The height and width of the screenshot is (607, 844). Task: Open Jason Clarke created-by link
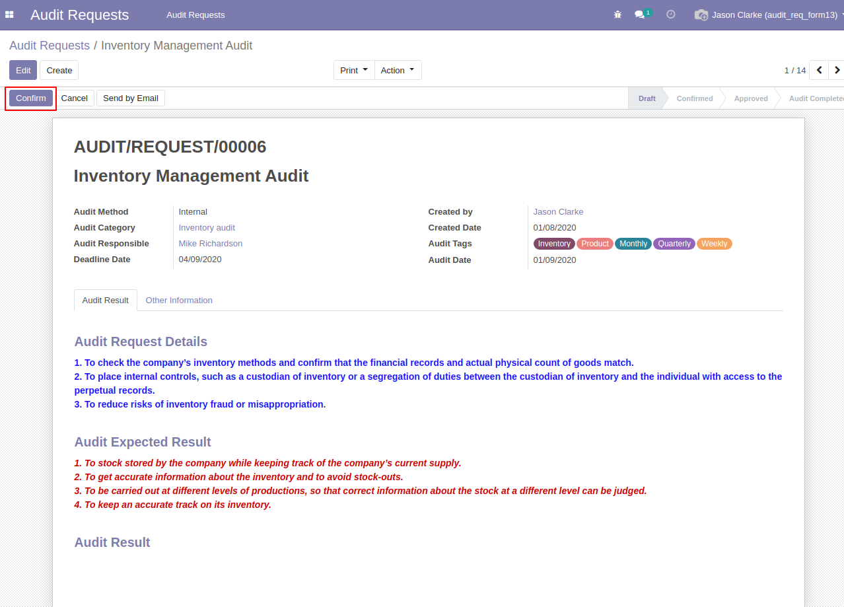[558, 211]
